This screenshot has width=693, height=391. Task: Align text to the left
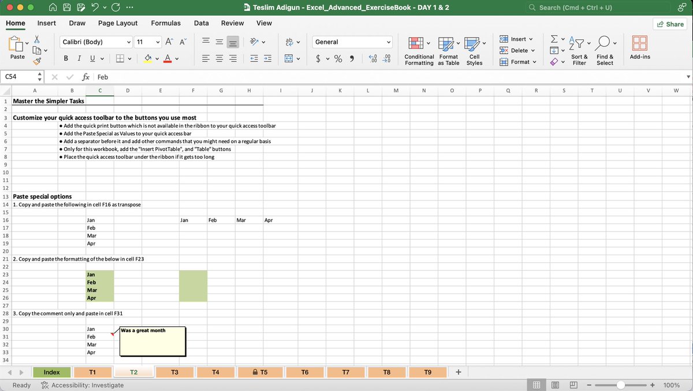[206, 58]
